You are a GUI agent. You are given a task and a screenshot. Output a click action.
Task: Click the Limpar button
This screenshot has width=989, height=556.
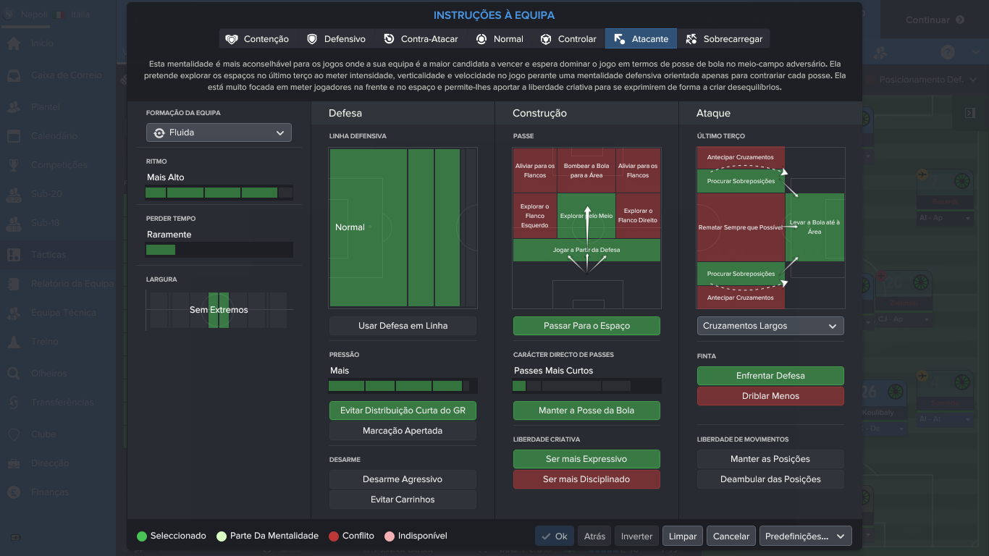tap(683, 536)
